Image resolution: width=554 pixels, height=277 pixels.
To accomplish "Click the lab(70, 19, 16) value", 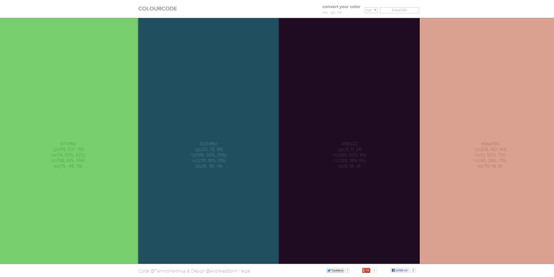I will (490, 166).
